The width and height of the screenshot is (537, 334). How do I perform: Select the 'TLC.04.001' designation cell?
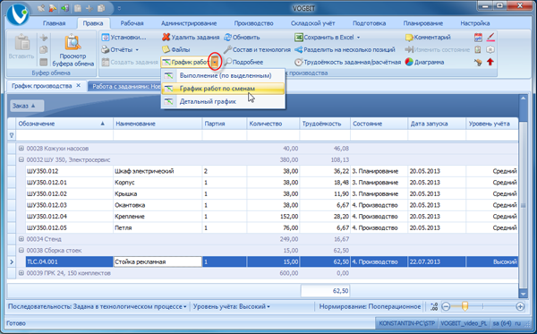69,261
